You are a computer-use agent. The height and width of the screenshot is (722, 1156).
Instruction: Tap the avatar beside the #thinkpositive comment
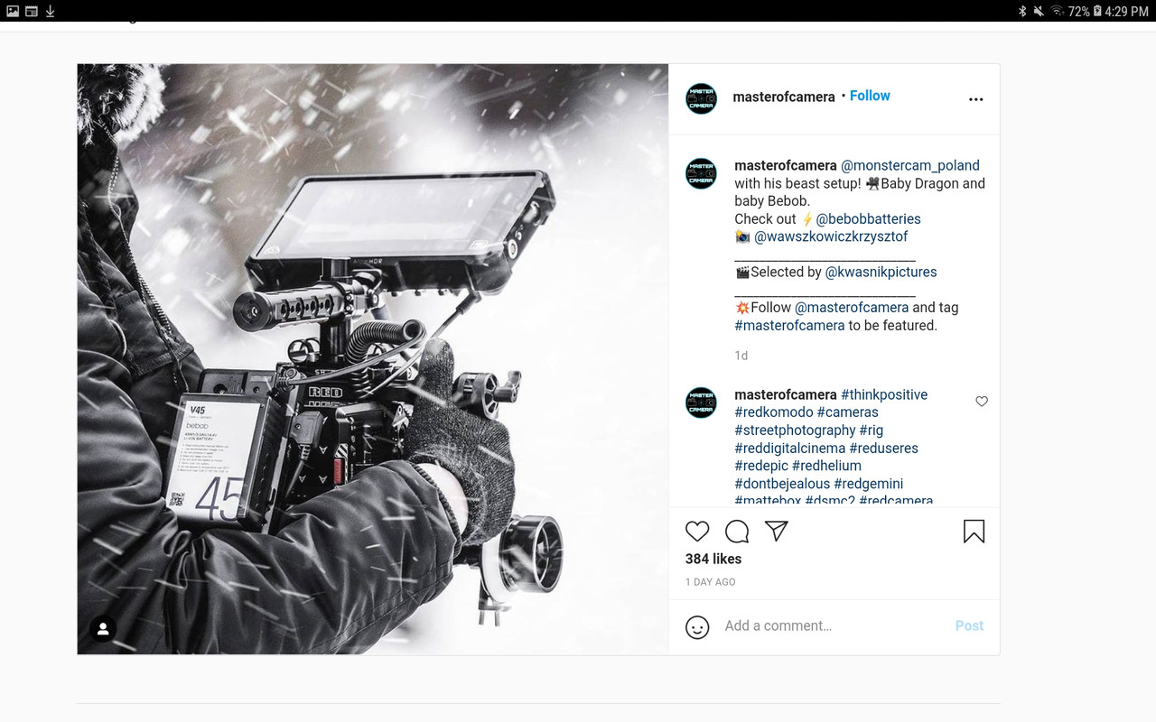click(702, 403)
